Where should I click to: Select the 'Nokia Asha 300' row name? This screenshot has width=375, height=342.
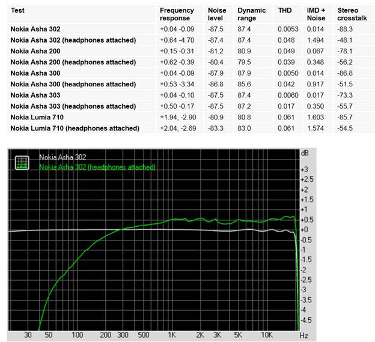pyautogui.click(x=35, y=73)
